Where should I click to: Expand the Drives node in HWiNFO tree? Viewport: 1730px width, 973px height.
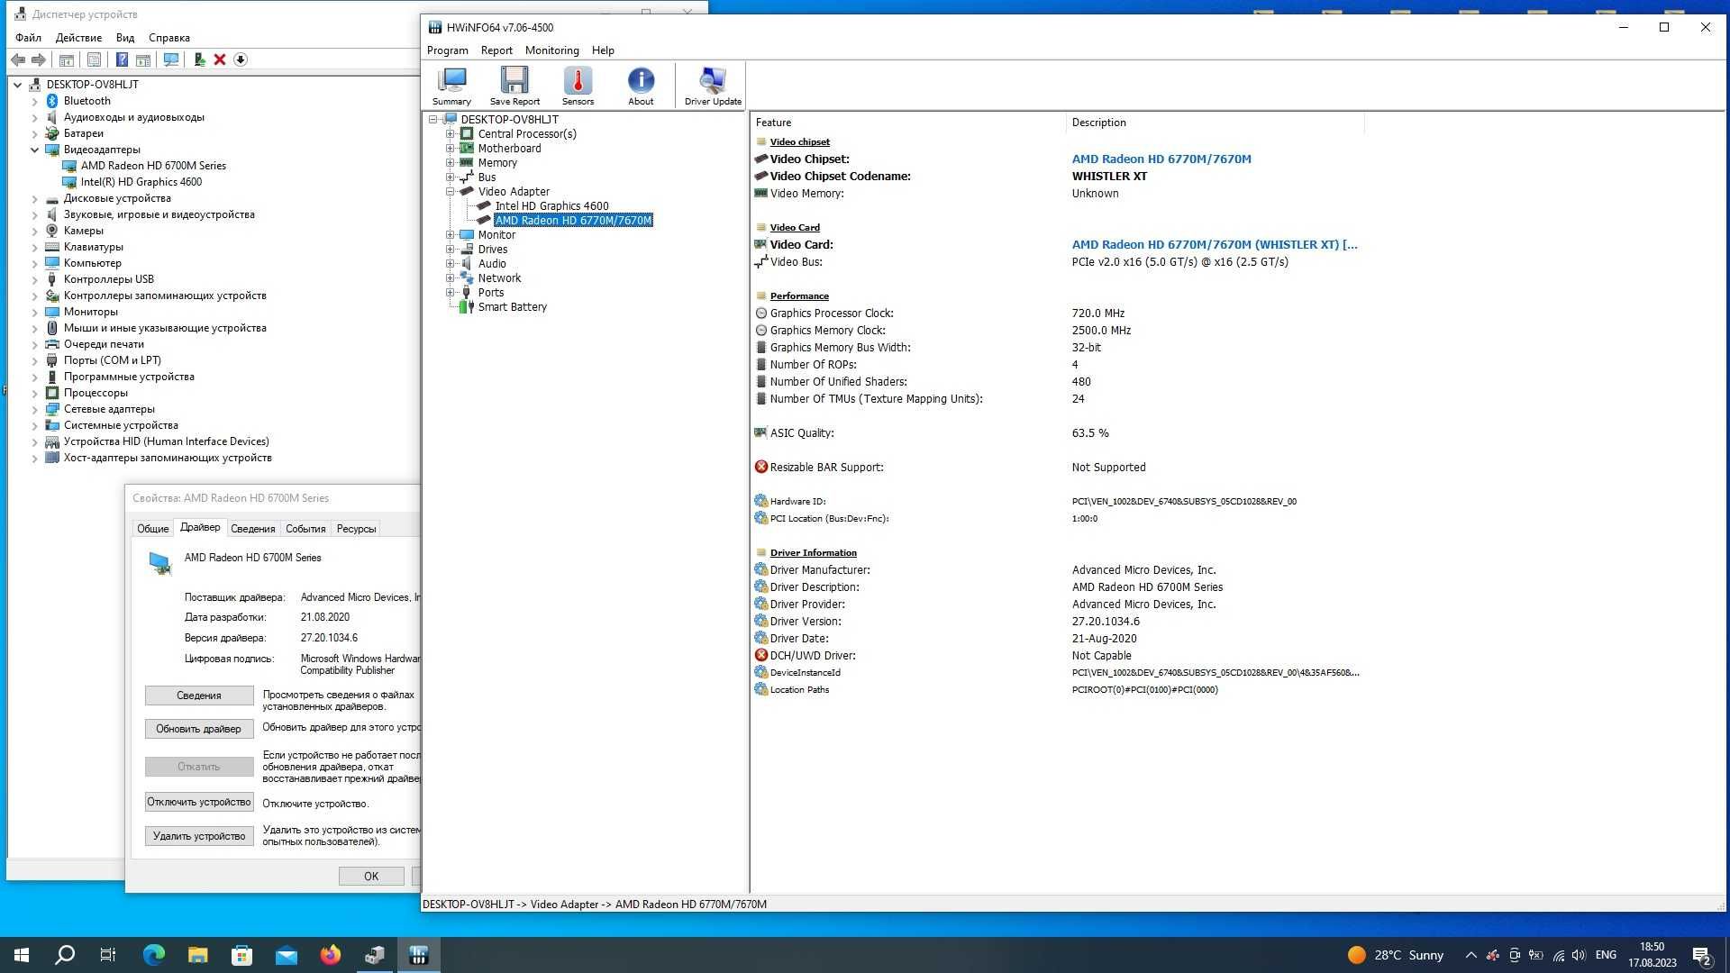pyautogui.click(x=451, y=249)
